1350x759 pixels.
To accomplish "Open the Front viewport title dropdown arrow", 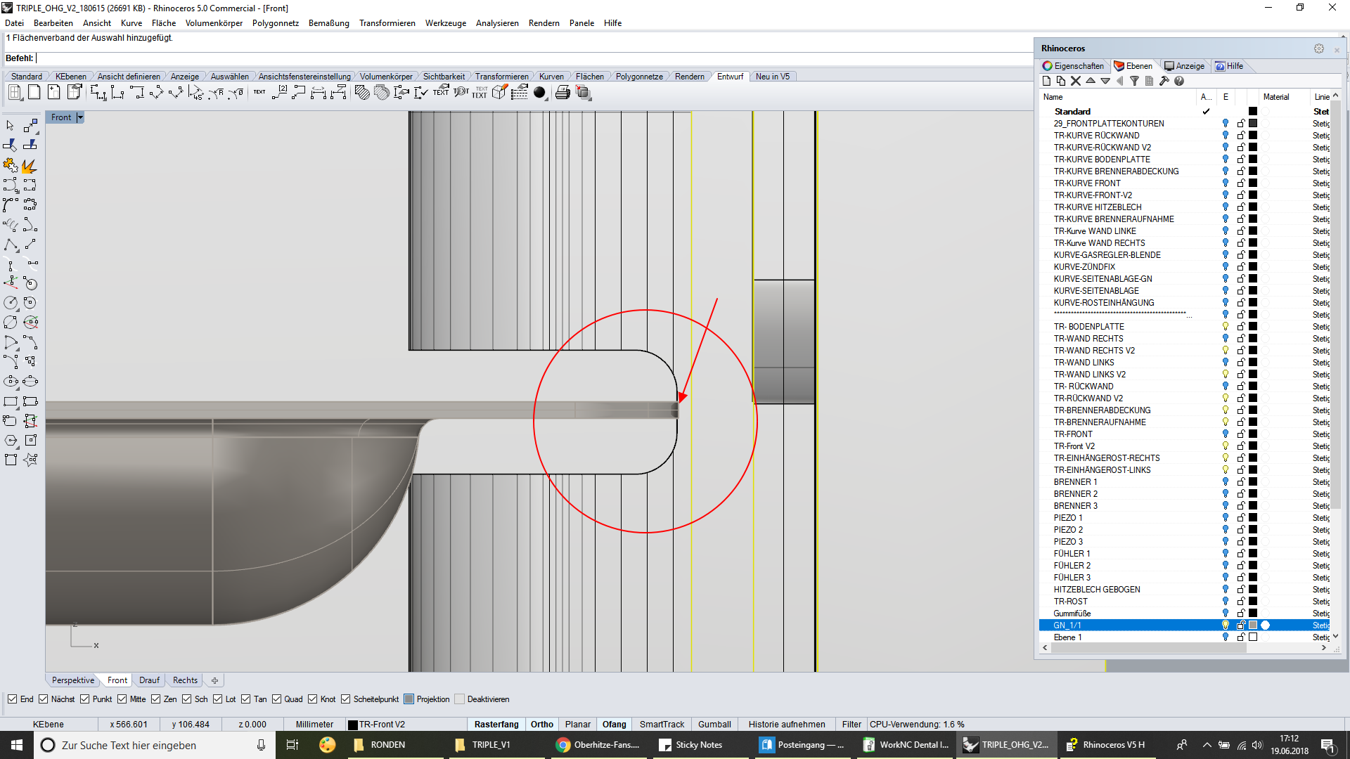I will pyautogui.click(x=80, y=117).
